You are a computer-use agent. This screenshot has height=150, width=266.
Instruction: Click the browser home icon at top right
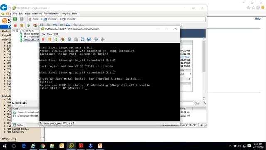[x=249, y=7]
